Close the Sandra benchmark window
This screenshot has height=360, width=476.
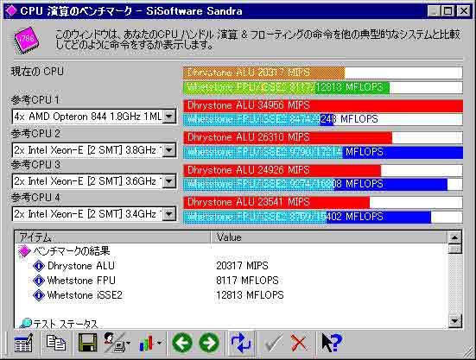coord(464,11)
